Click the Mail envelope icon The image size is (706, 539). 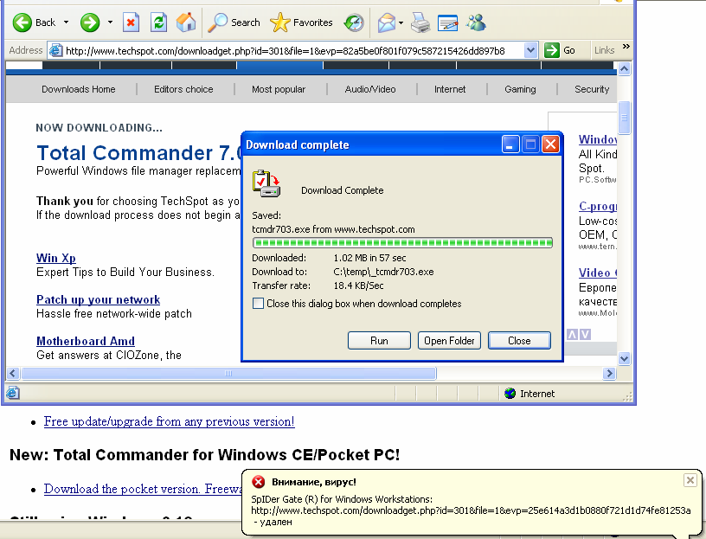[x=387, y=22]
